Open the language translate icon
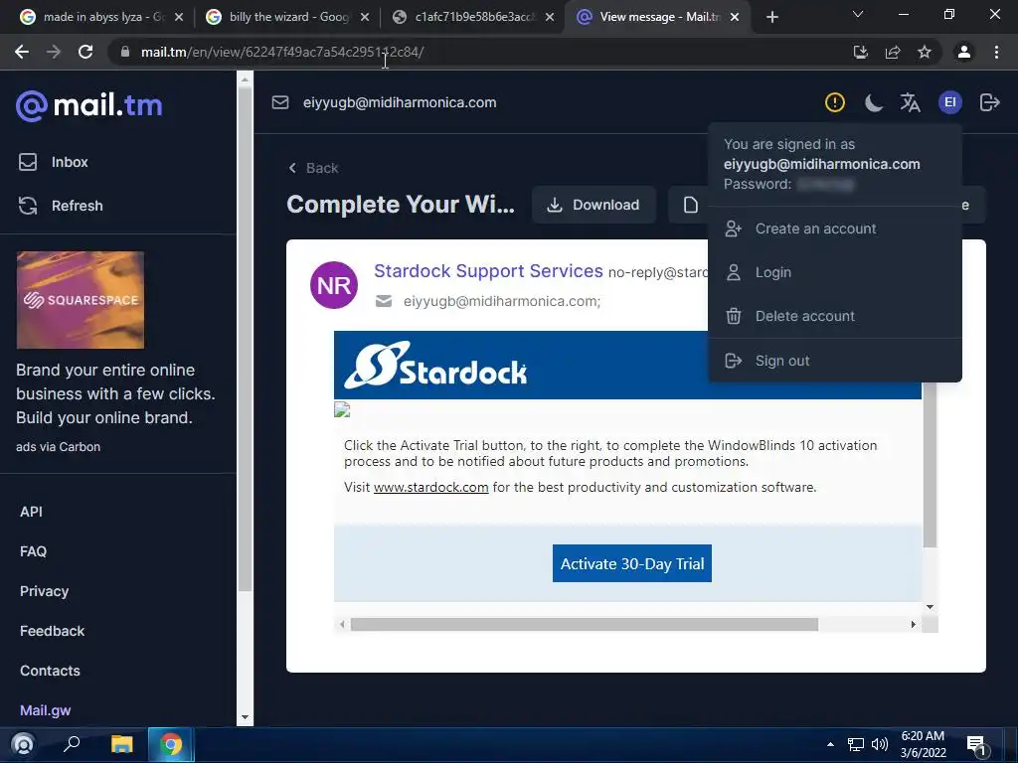This screenshot has height=763, width=1018. [x=911, y=102]
